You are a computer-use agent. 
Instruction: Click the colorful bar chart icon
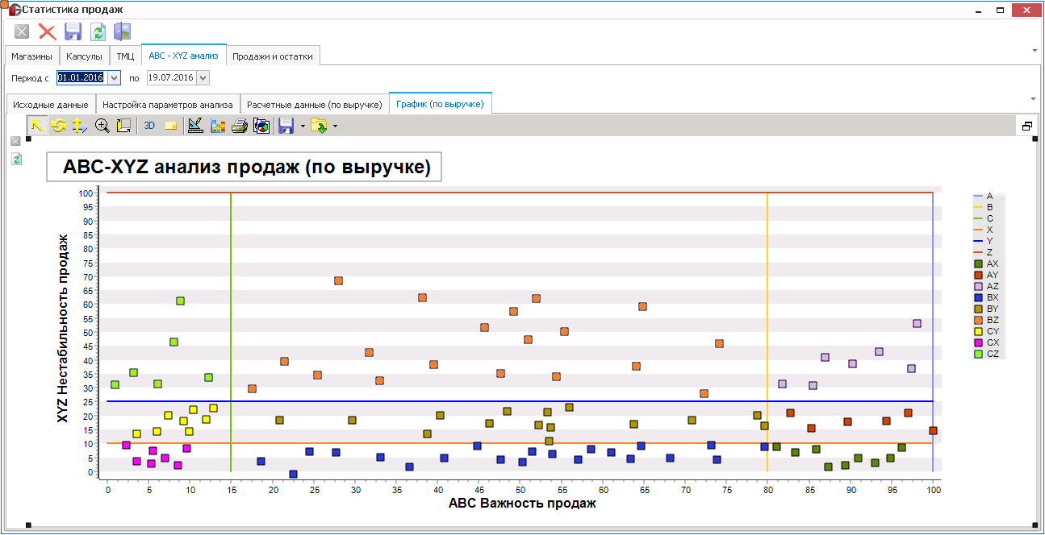217,126
